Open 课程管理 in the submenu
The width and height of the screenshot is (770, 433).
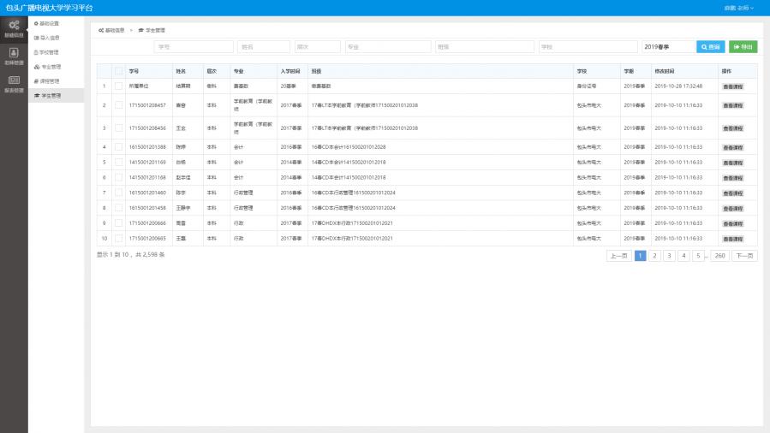tap(48, 80)
